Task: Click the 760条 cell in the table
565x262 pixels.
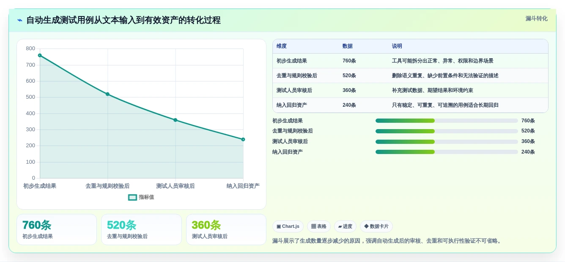Action: [x=349, y=61]
